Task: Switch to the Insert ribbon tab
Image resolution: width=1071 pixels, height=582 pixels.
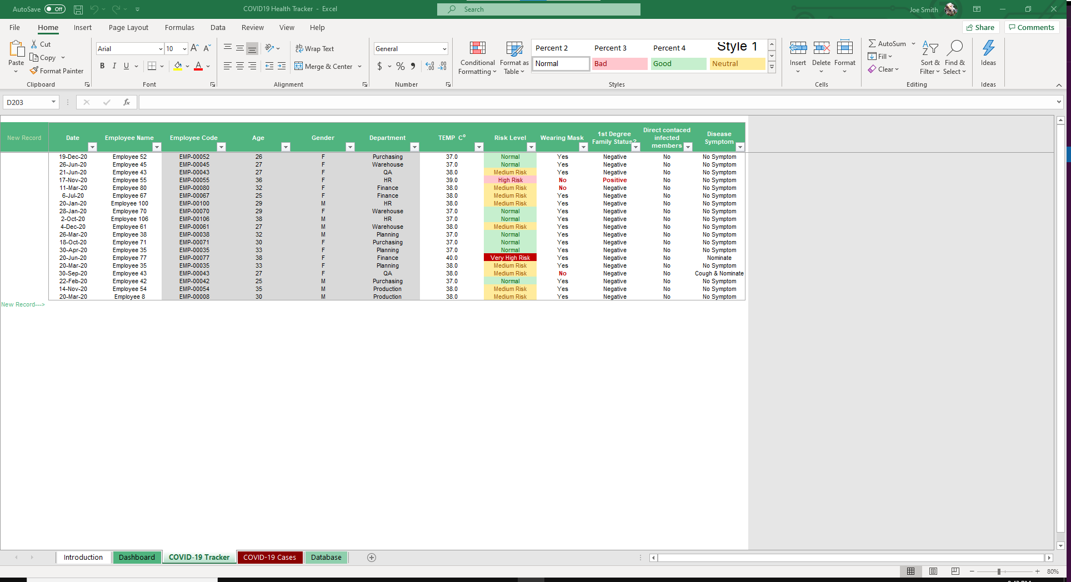Action: 83,27
